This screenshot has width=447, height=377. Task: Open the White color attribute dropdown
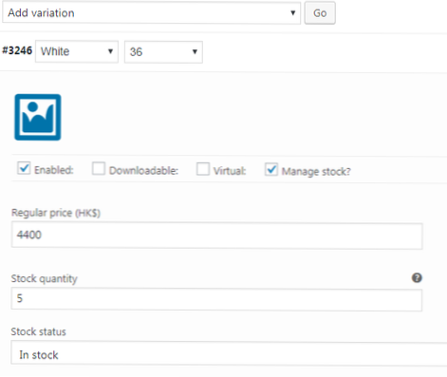coord(77,51)
